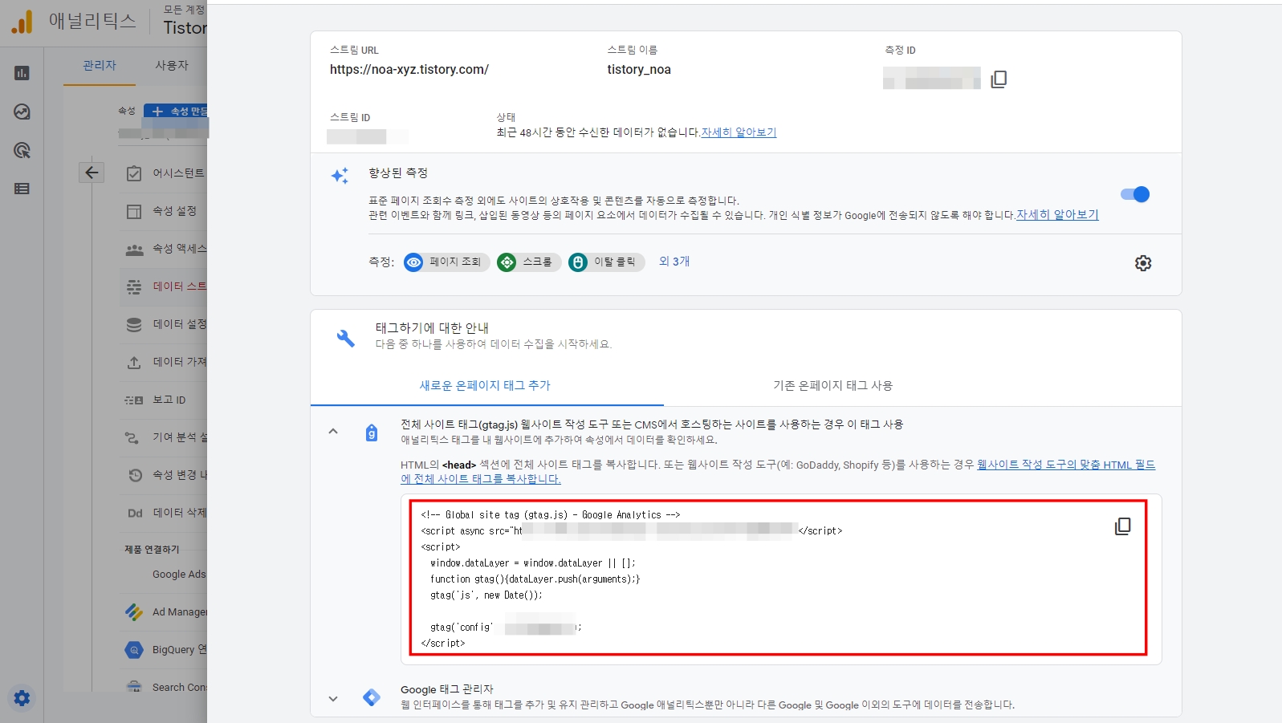Open 속성 설정 menu item
Viewport: 1282px width, 723px height.
pyautogui.click(x=164, y=211)
